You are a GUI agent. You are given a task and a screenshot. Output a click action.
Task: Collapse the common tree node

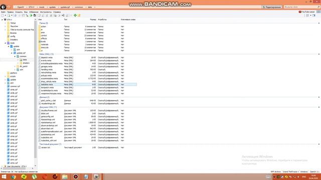[15, 56]
